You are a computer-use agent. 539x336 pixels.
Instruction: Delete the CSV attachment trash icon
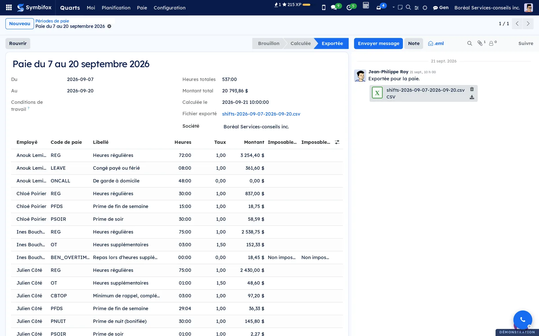coord(472,89)
